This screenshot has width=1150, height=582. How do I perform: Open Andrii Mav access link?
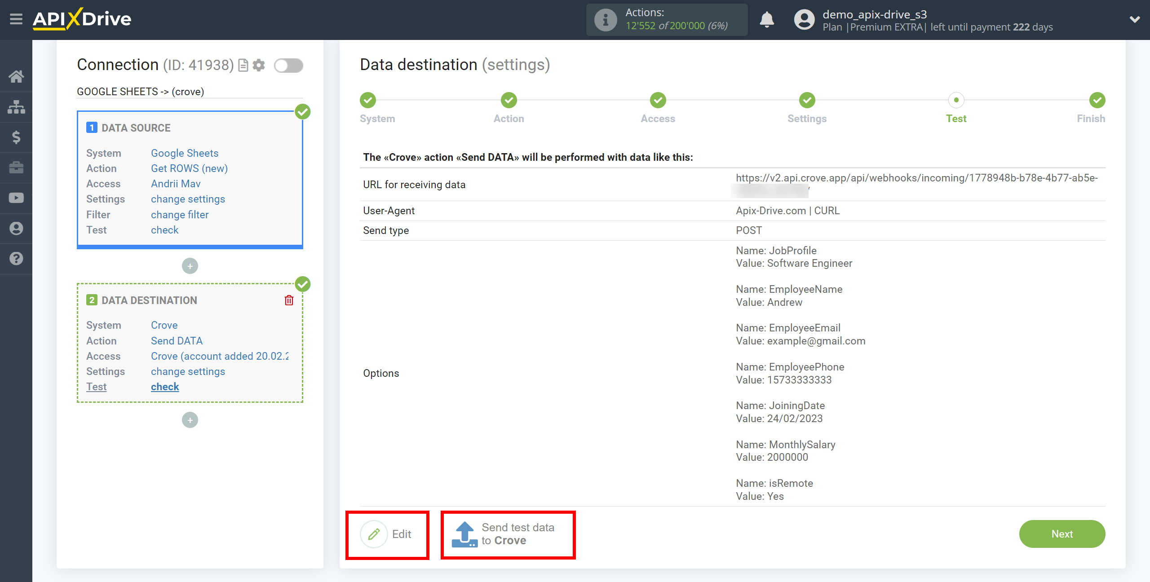[x=176, y=184]
